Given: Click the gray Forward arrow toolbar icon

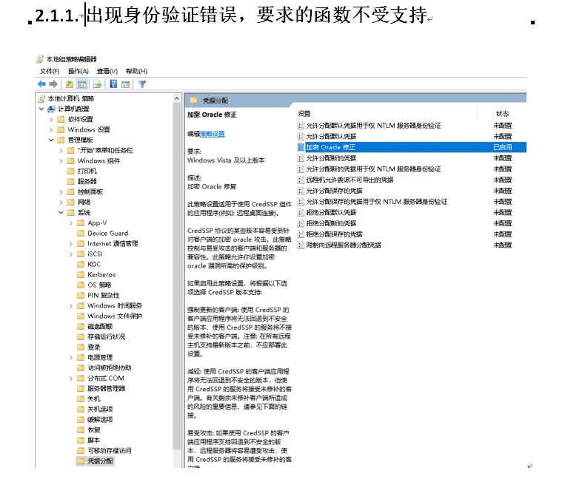Looking at the screenshot, I should [x=53, y=84].
